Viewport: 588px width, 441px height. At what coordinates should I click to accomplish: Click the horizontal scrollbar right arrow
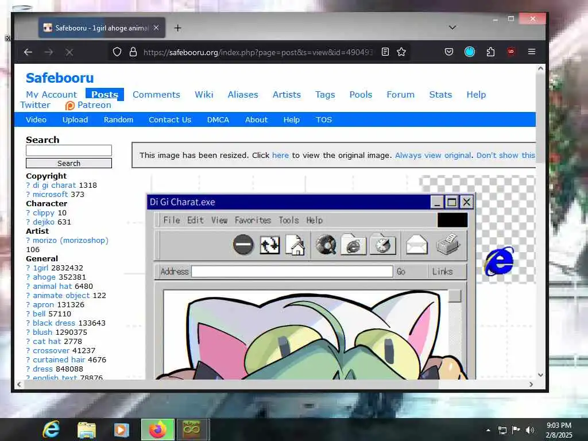(531, 384)
